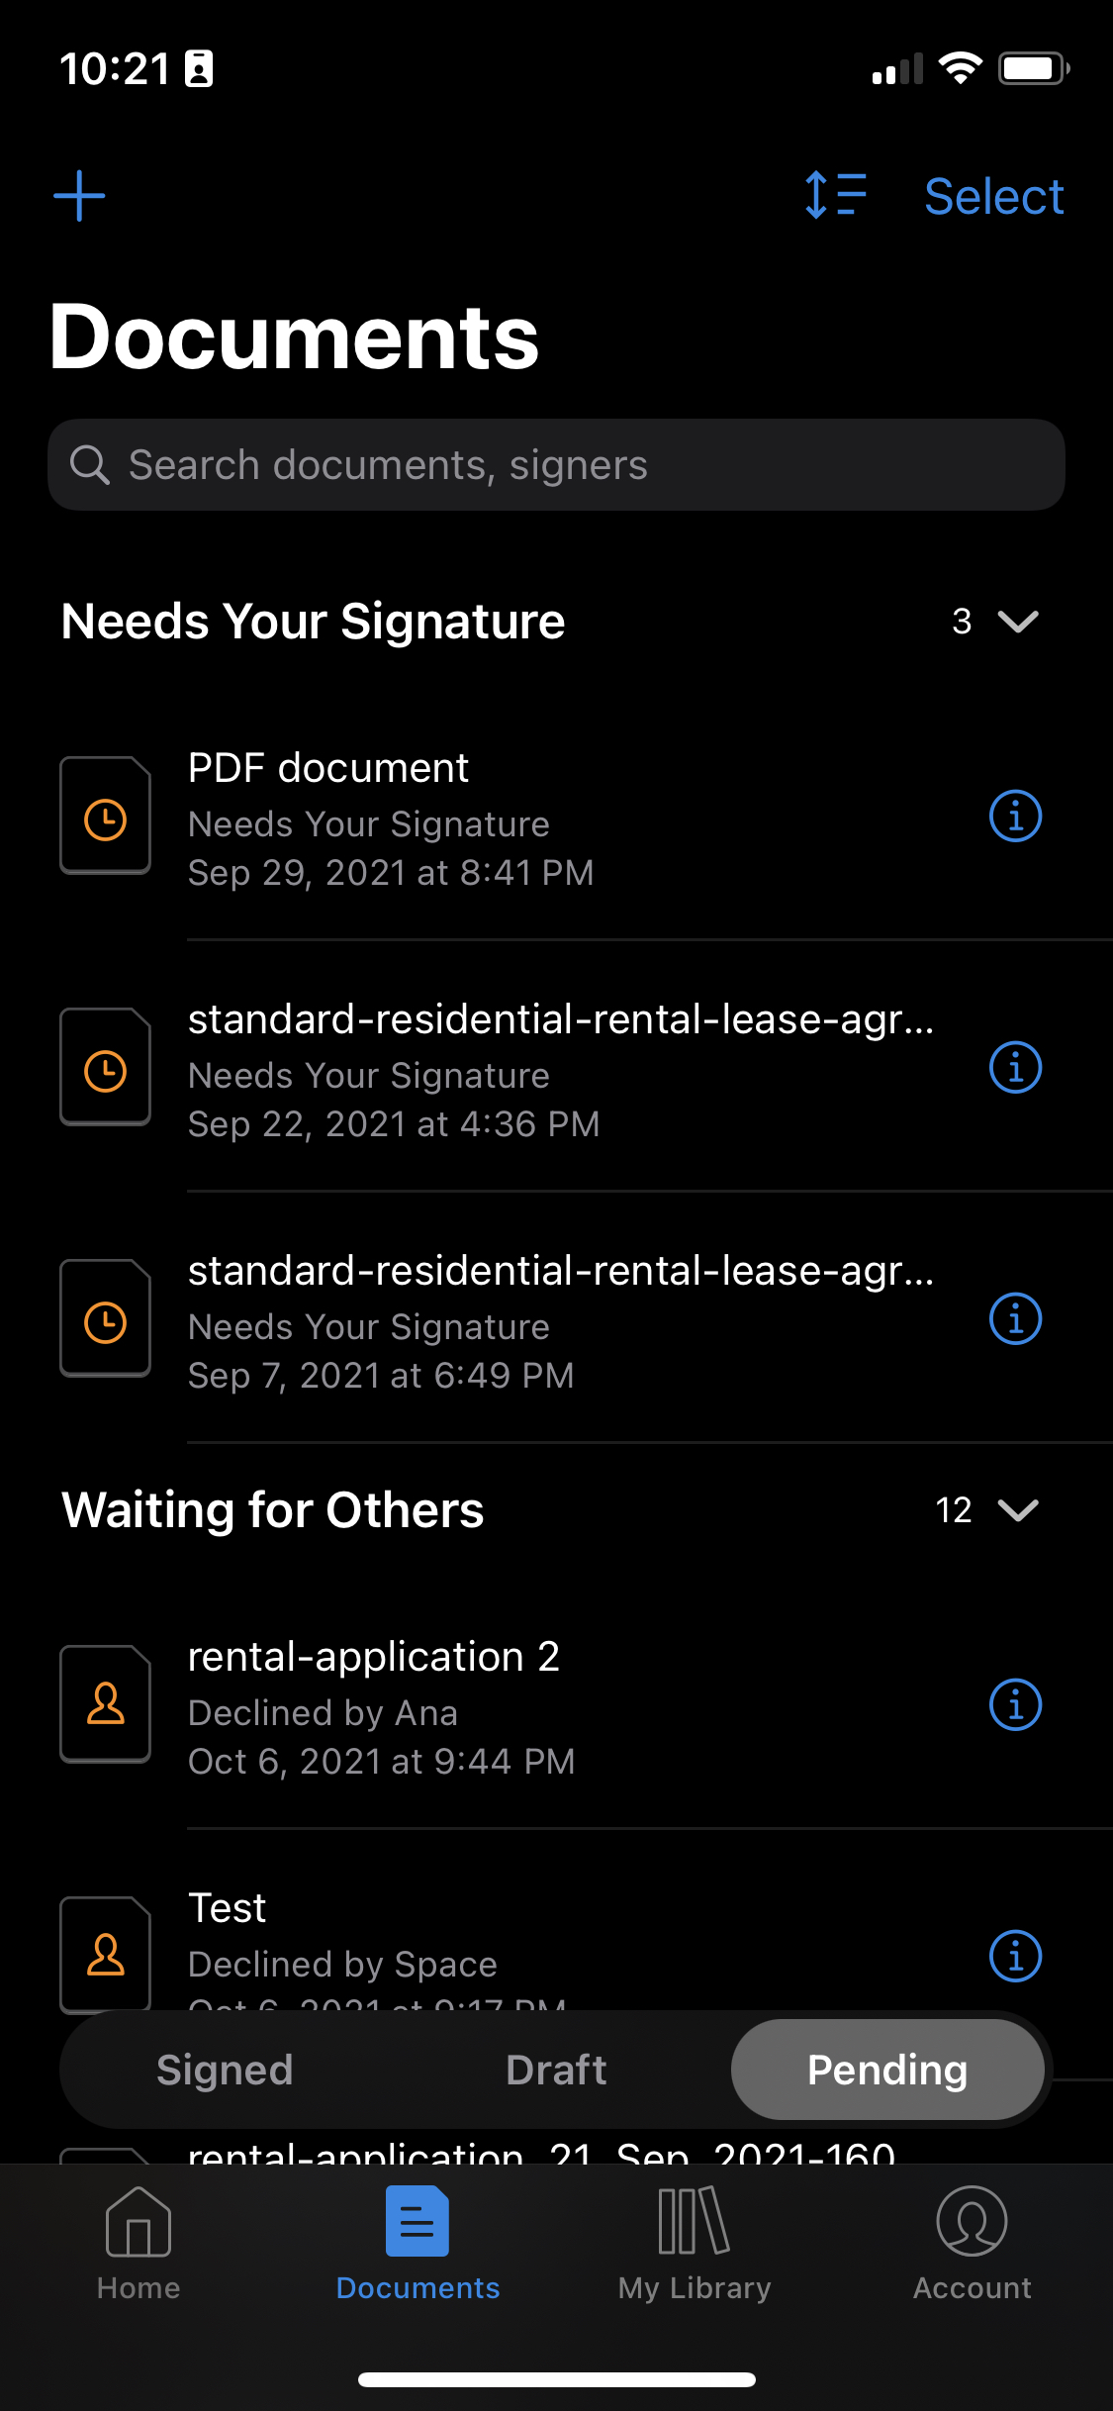Collapse the Needs Your Signature section
Image resolution: width=1113 pixels, height=2411 pixels.
(1018, 622)
